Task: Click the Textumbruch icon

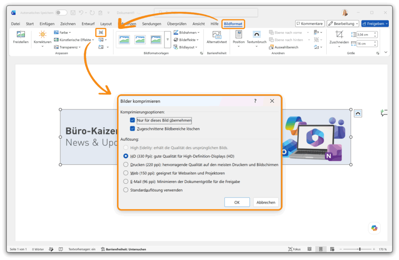Action: 257,34
